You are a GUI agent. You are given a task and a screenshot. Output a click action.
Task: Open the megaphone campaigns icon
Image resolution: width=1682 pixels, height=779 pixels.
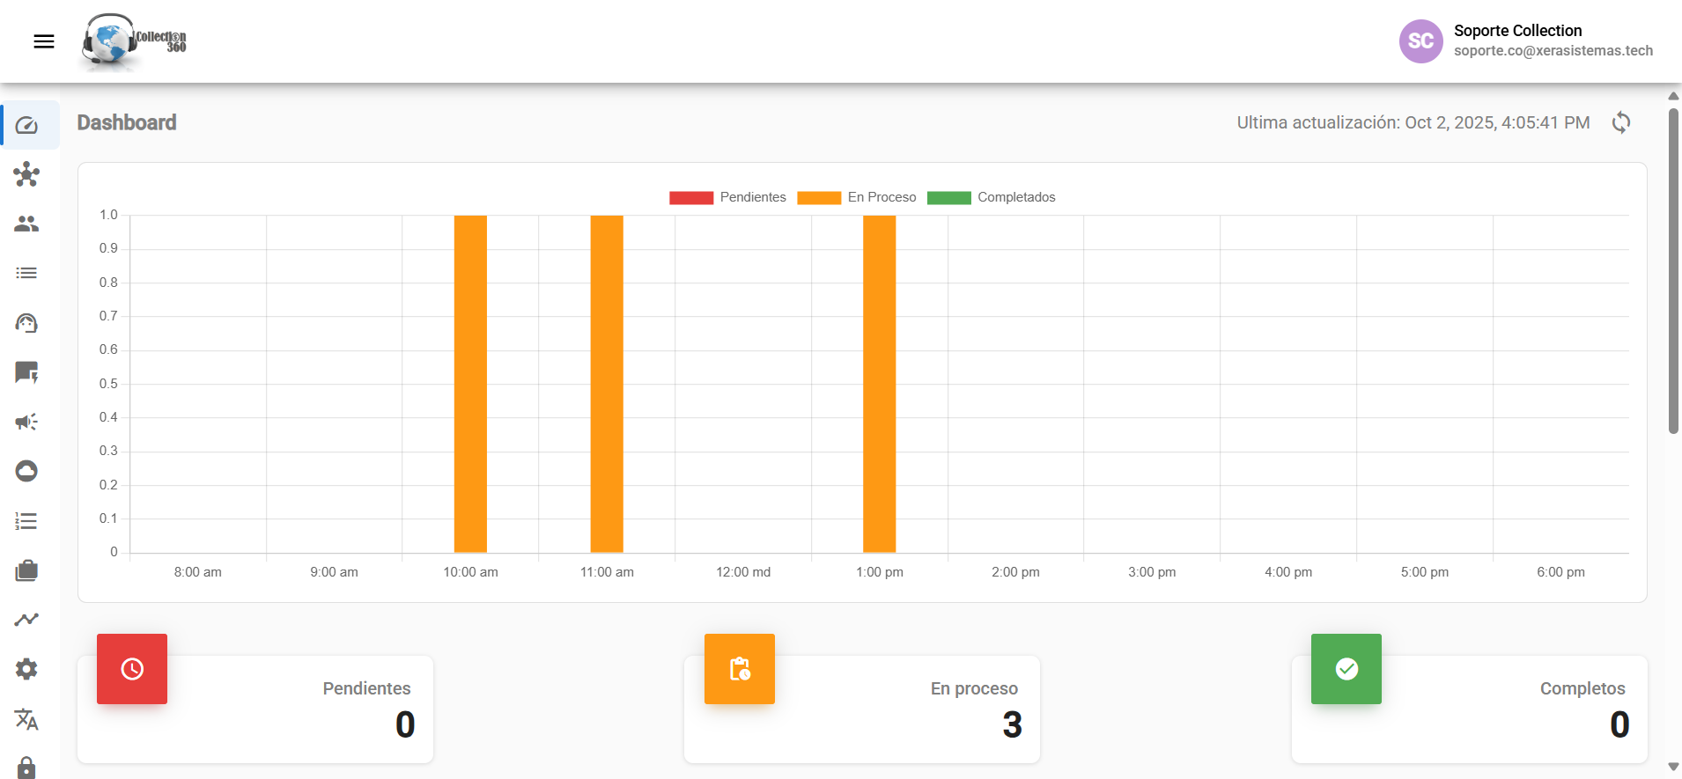tap(26, 422)
